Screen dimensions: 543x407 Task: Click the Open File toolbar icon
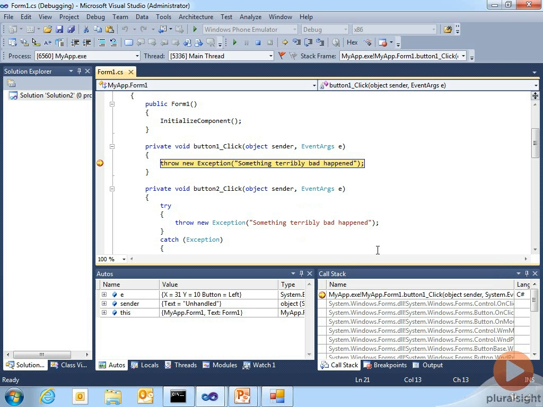[48, 30]
